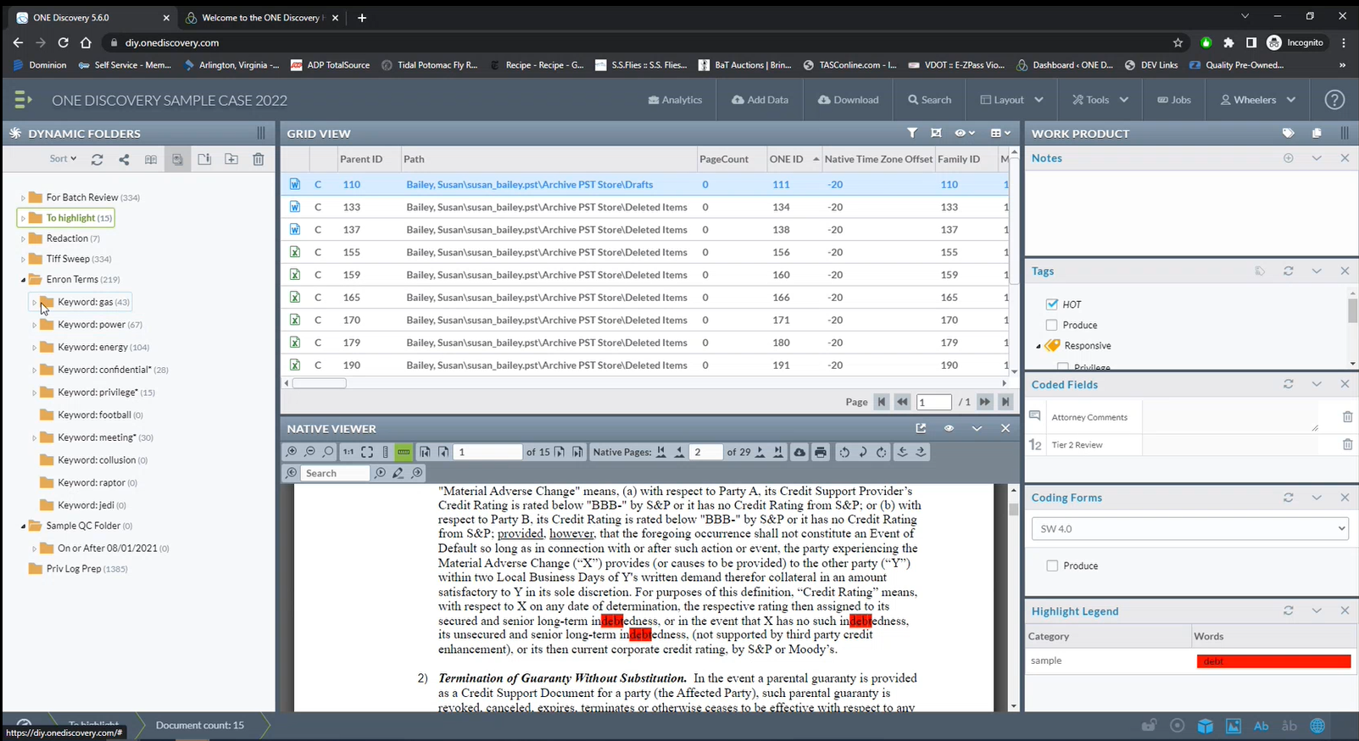The height and width of the screenshot is (741, 1359).
Task: Click the Add Data button
Action: click(x=760, y=100)
